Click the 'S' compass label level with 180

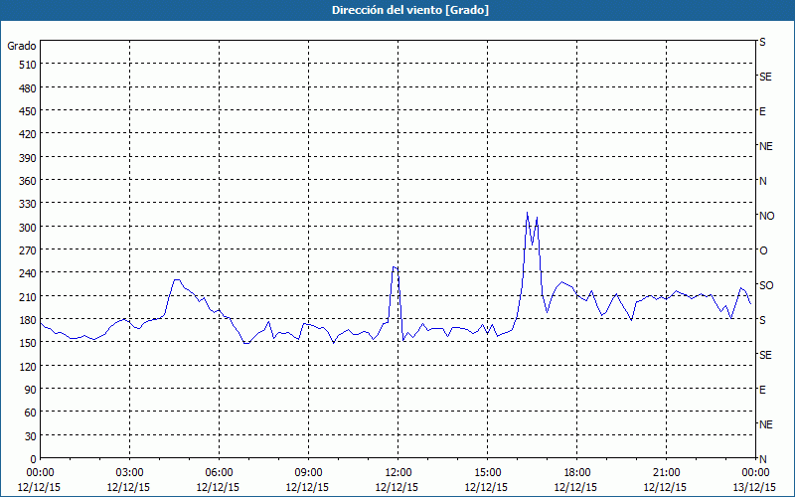(x=762, y=320)
